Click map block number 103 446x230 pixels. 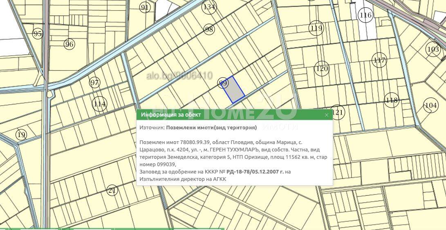point(433,49)
